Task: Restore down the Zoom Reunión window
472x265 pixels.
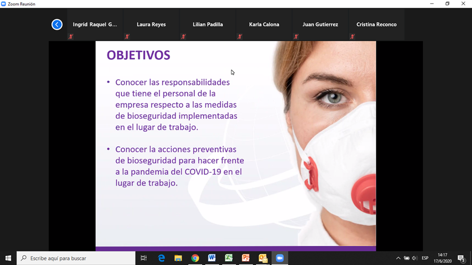Action: [447, 4]
